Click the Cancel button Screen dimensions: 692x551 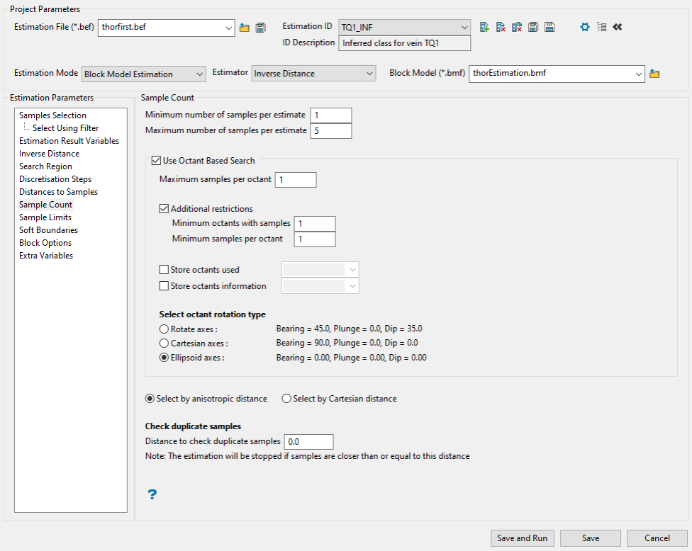[657, 538]
